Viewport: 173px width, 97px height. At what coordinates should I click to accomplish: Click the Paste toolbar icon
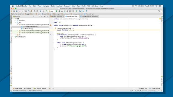[31, 11]
